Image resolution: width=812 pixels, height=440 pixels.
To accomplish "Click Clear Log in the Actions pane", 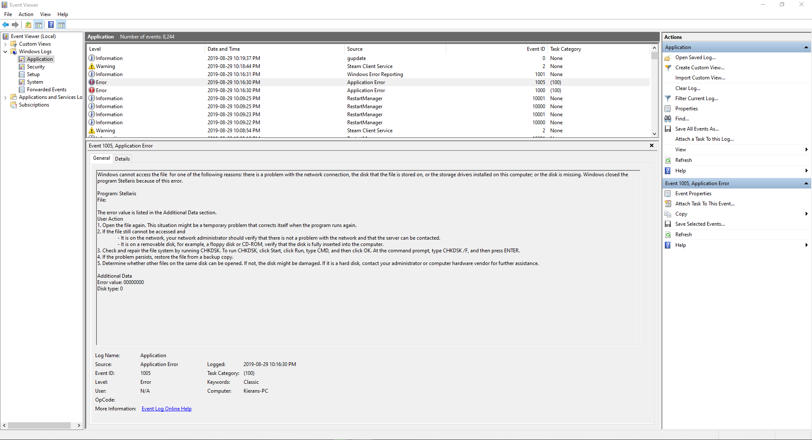I will pos(688,88).
